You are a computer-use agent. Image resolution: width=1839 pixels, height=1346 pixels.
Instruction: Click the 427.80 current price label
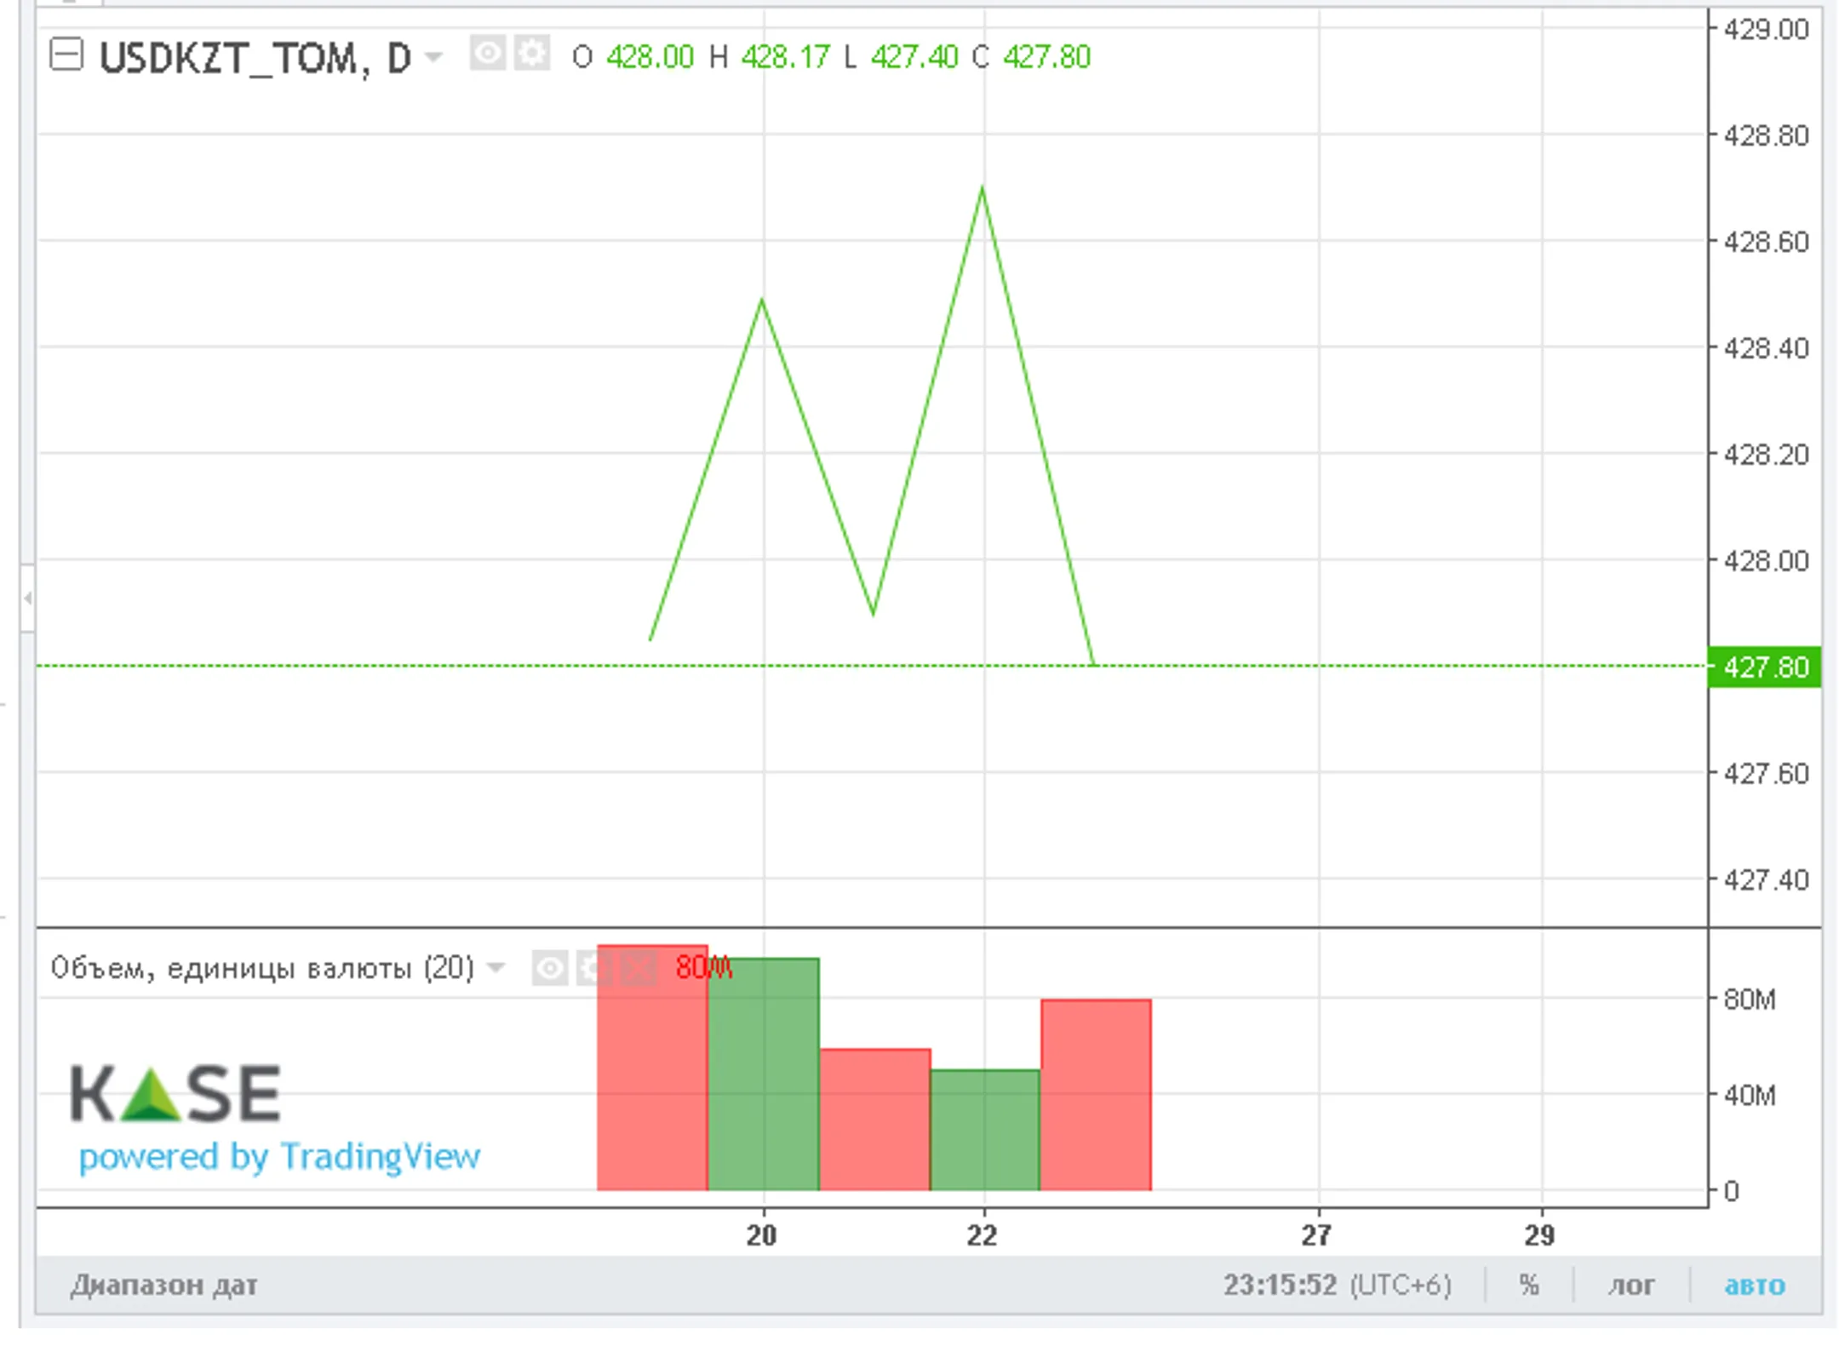coord(1765,667)
